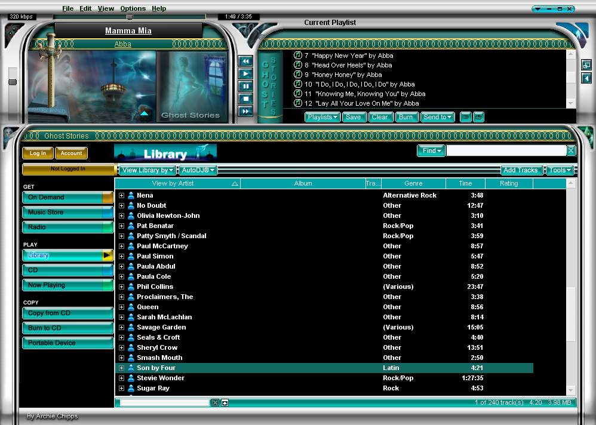
Task: Open the File menu
Action: 68,8
